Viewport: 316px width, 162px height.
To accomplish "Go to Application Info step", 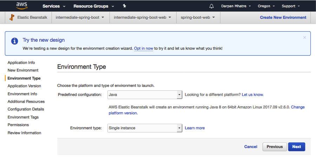I will coord(21,62).
